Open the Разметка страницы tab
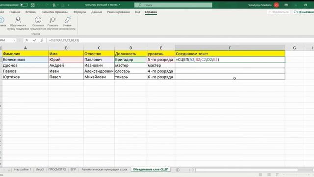314x177 pixels. [x=54, y=12]
